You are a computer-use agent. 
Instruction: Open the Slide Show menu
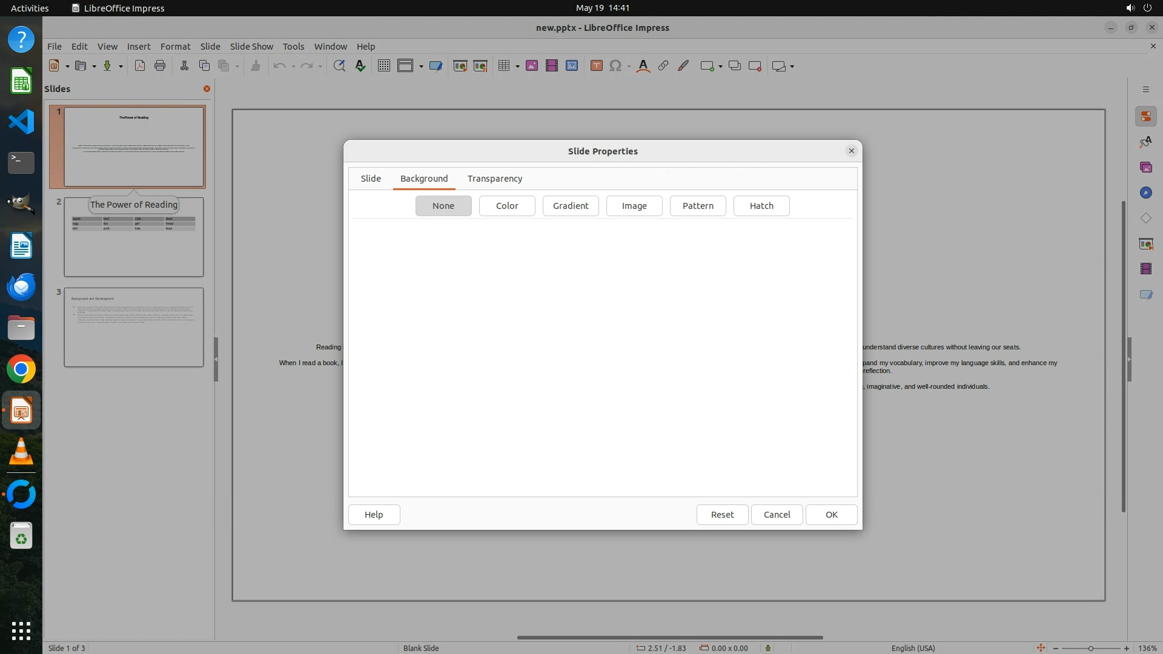[251, 47]
